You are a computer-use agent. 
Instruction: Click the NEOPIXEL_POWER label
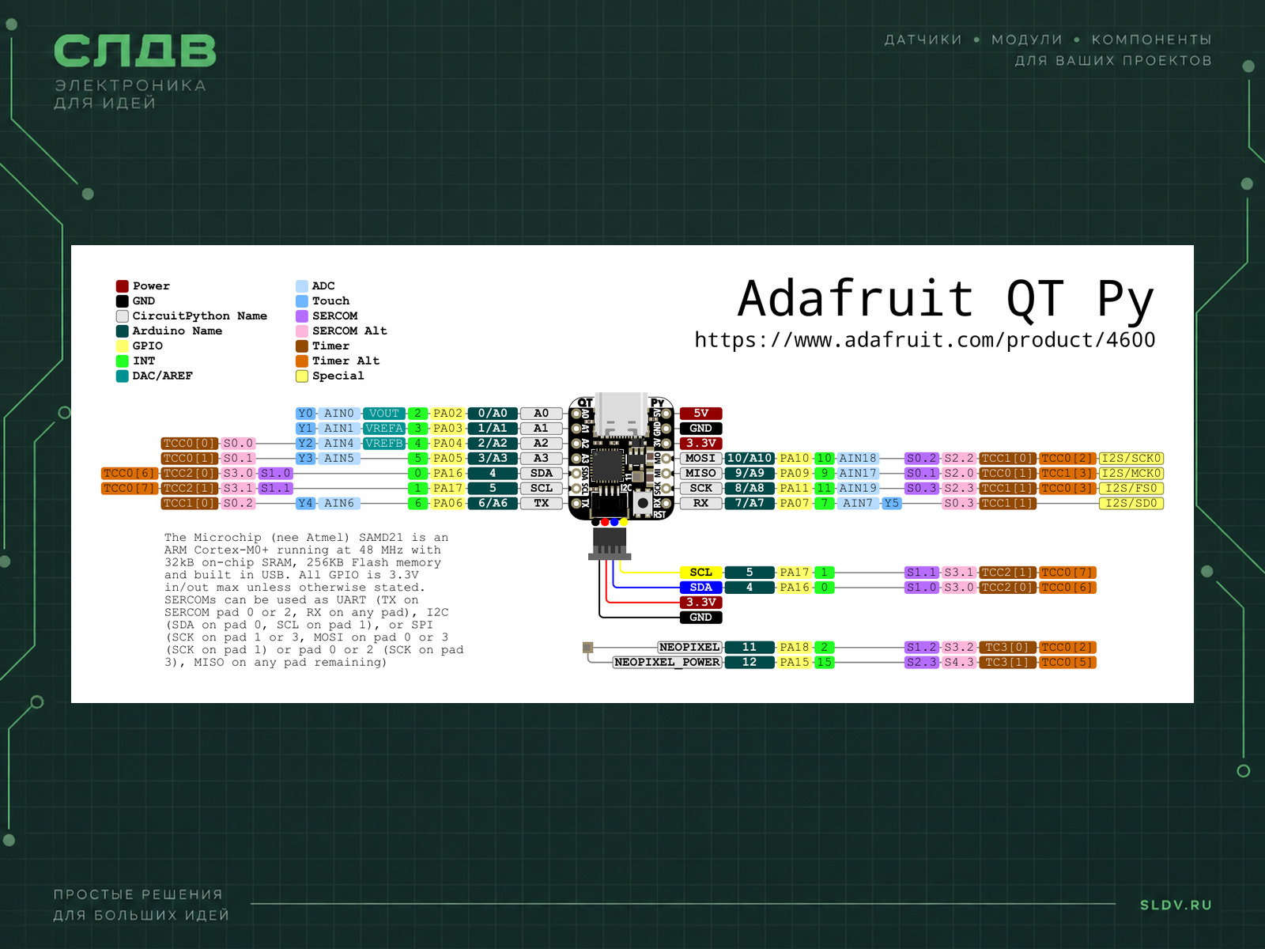667,663
